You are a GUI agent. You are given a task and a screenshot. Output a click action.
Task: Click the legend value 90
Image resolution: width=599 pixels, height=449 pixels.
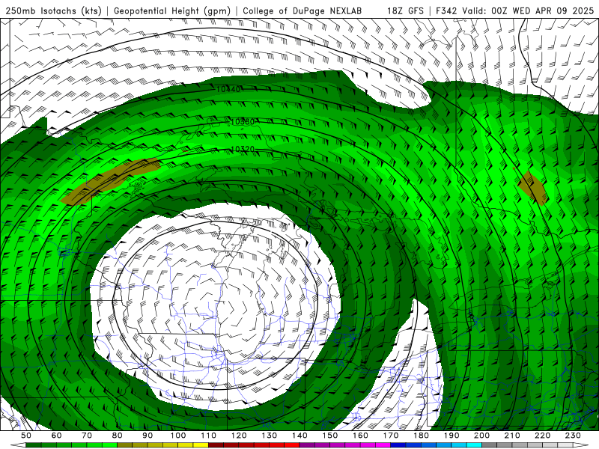(148, 436)
